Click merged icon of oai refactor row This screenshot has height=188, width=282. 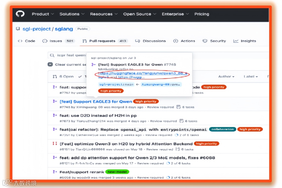click(55, 129)
